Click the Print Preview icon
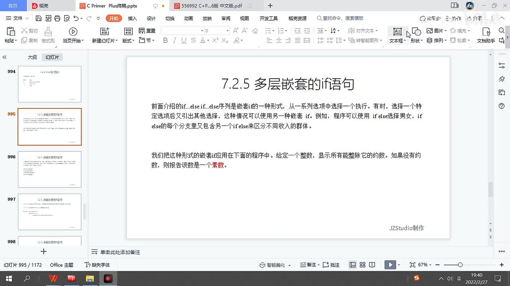 pos(67,18)
